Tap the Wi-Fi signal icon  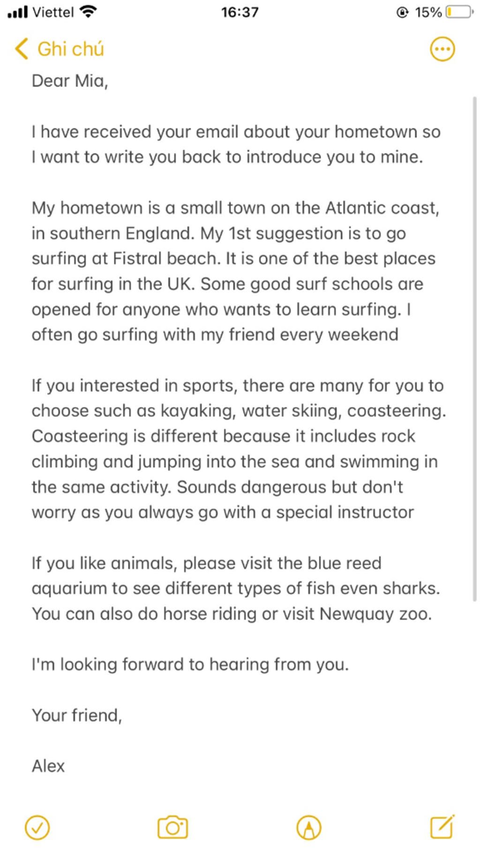coord(89,12)
